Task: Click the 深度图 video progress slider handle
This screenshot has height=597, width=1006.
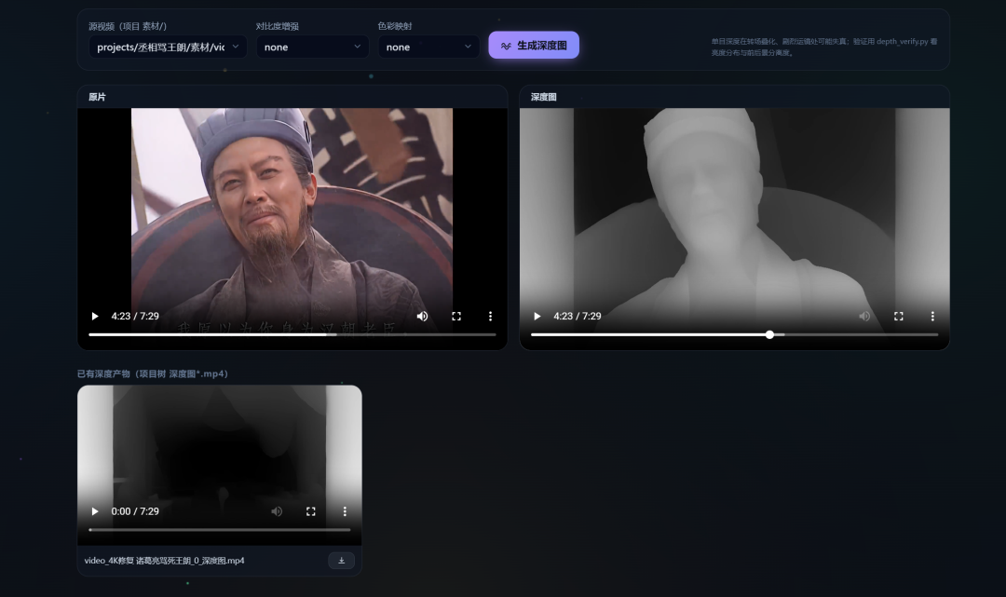Action: coord(769,334)
